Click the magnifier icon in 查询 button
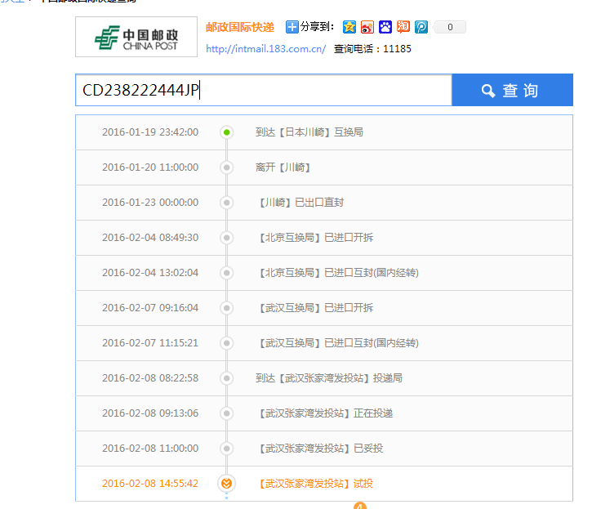The height and width of the screenshot is (509, 601). point(488,91)
